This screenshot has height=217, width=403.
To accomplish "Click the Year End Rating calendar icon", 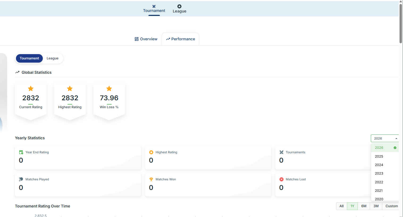I will click(21, 152).
